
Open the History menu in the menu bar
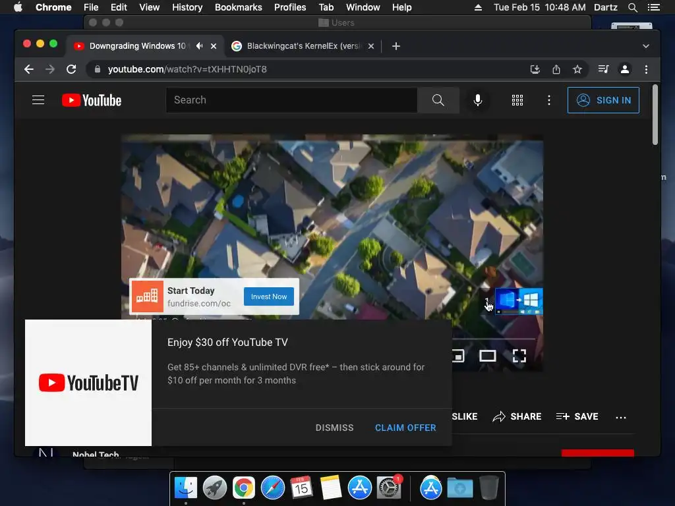pos(187,7)
